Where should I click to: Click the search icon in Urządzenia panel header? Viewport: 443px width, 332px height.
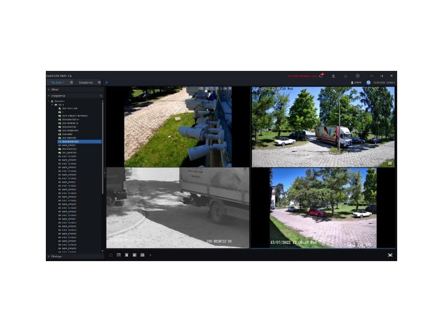pyautogui.click(x=101, y=96)
